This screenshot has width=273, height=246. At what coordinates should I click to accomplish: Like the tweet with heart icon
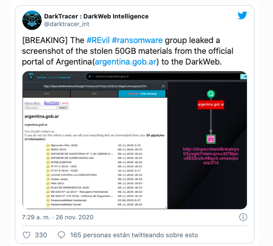pyautogui.click(x=27, y=235)
